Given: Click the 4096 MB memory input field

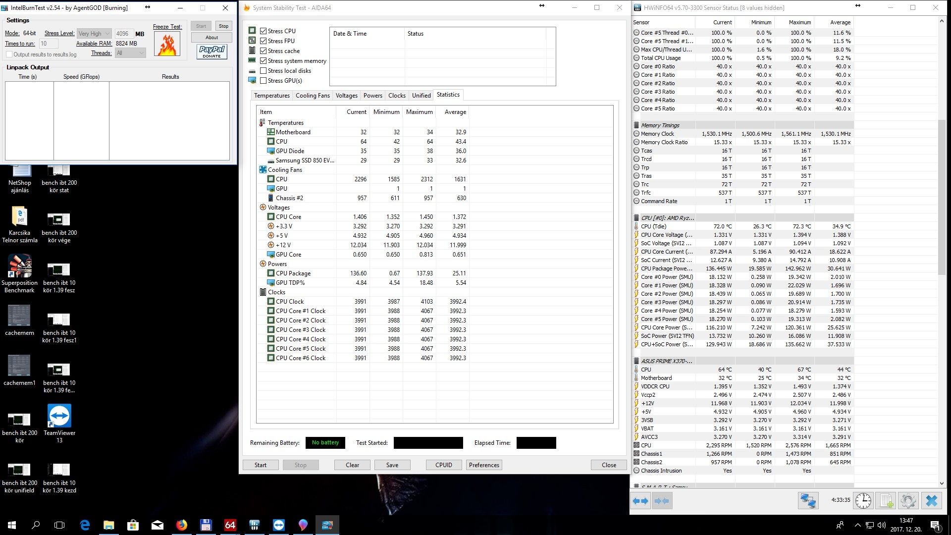Looking at the screenshot, I should 123,34.
